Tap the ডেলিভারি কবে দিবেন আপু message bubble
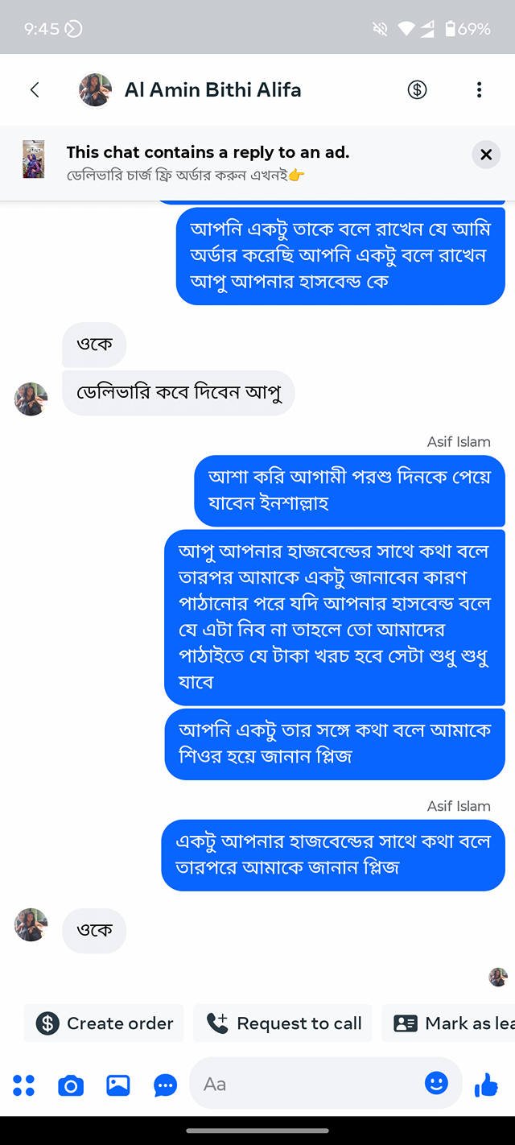Viewport: 515px width, 1145px height. tap(179, 394)
